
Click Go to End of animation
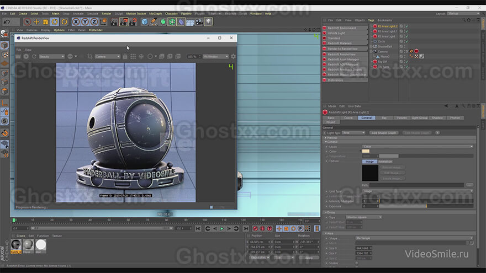[245, 228]
